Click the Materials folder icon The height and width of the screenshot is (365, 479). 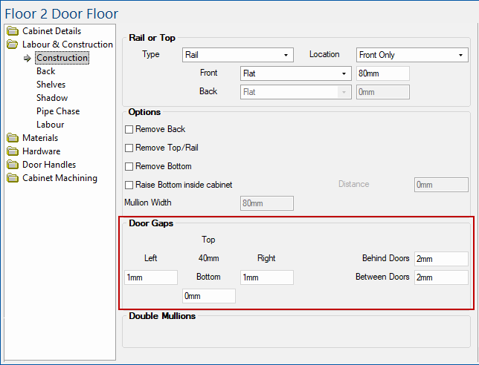[13, 138]
